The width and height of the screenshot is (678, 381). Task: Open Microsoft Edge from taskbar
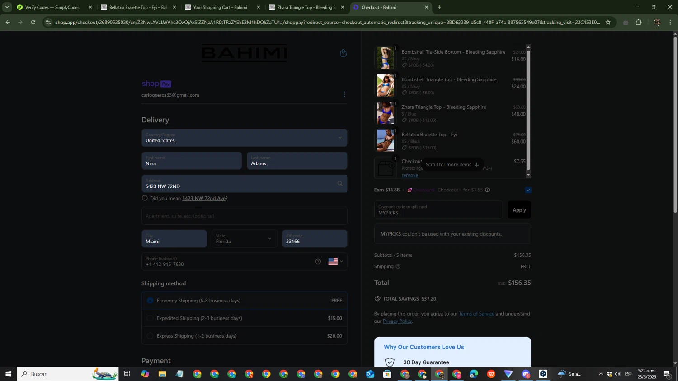[474, 374]
